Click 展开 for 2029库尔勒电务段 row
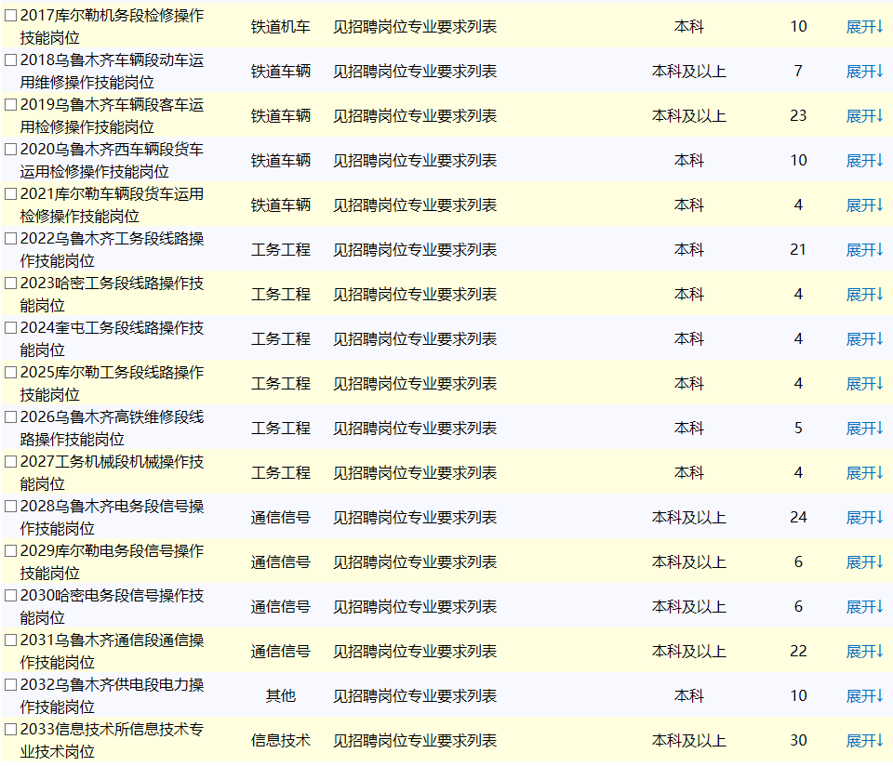 pos(864,562)
